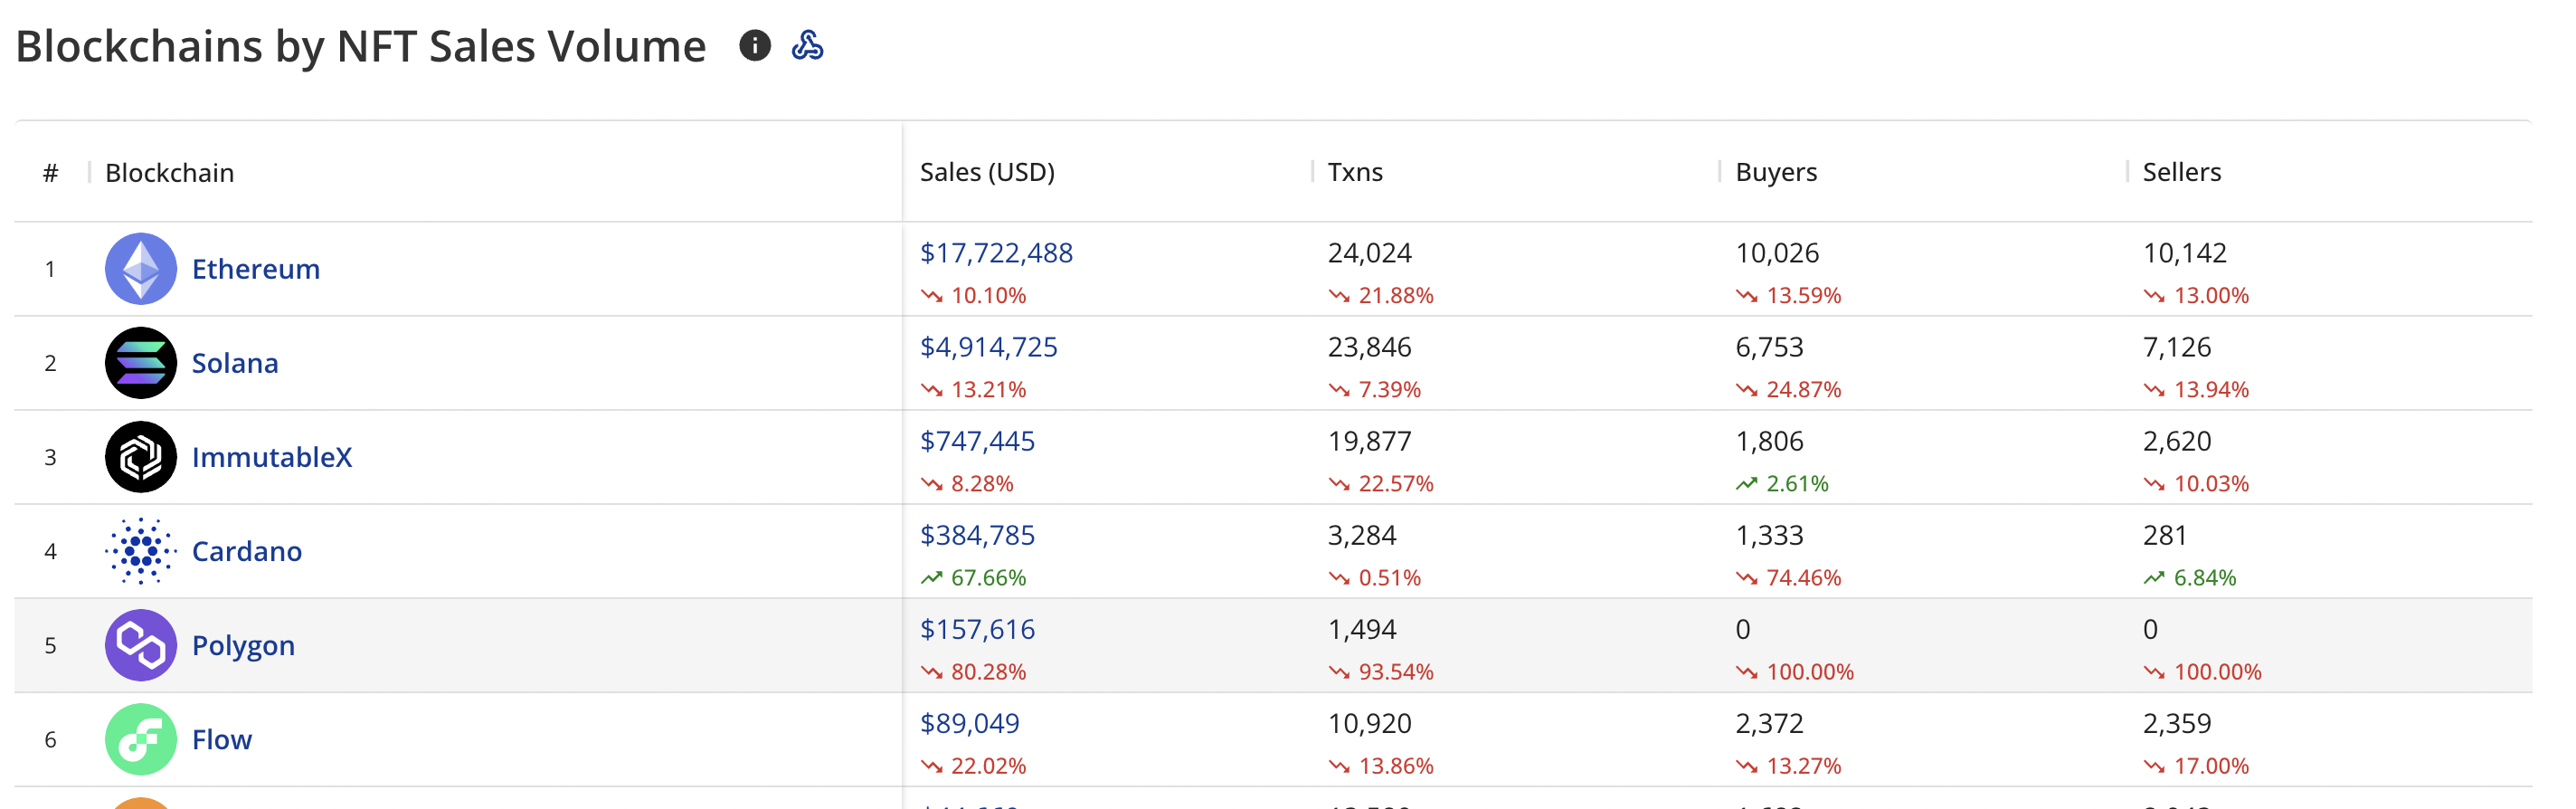Viewport: 2576px width, 809px height.
Task: Click the purple Polygon logo
Action: [x=141, y=645]
